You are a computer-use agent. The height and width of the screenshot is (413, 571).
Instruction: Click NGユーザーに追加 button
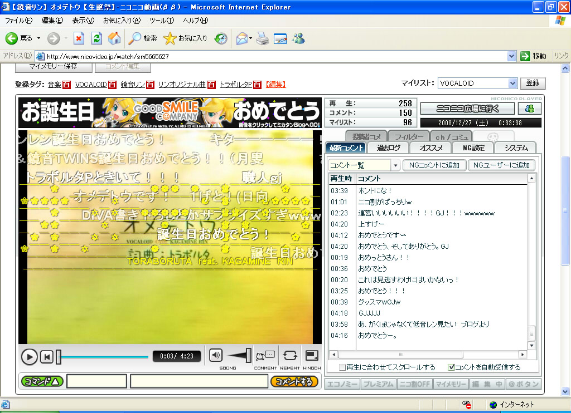point(501,165)
